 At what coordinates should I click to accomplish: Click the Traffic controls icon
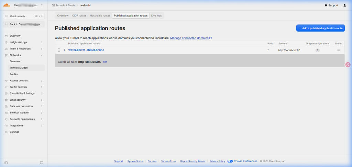click(6, 87)
